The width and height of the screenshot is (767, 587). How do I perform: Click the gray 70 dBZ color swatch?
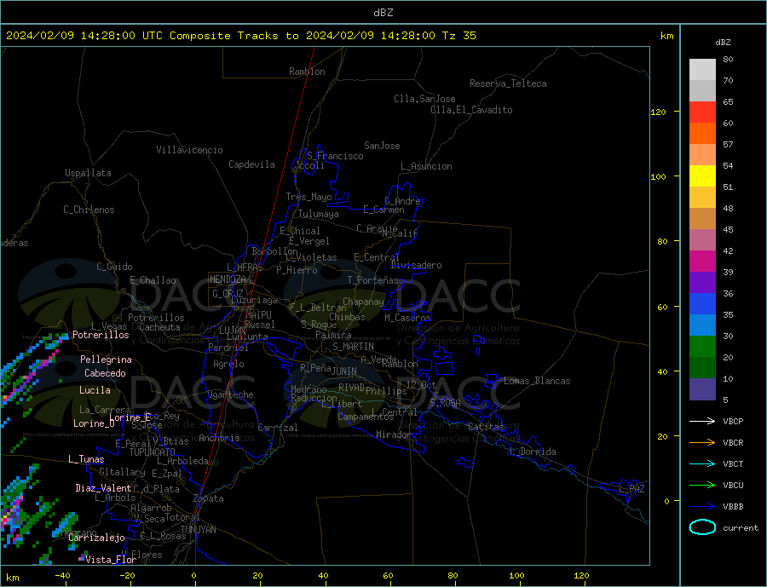coord(702,91)
